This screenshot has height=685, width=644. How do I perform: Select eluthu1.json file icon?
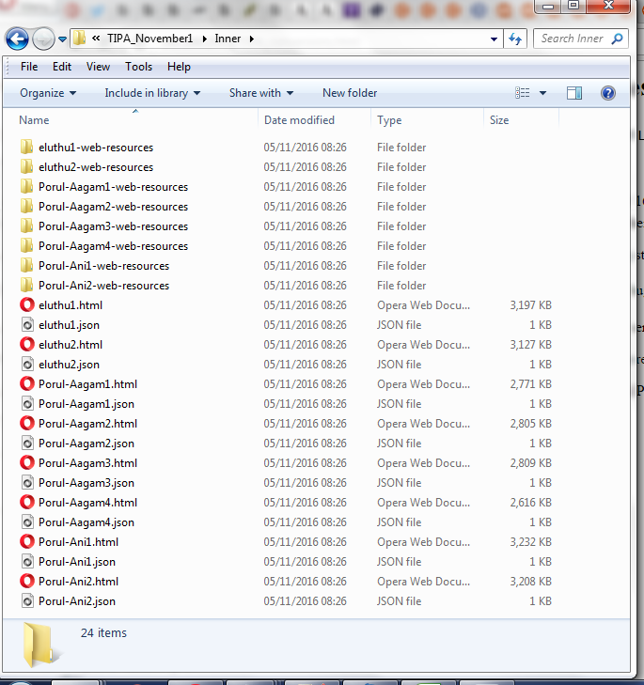click(x=27, y=325)
